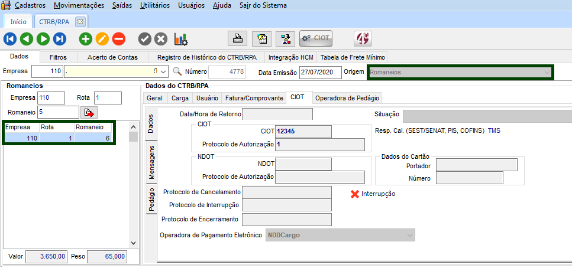Viewport: 572px width, 268px height.
Task: Open Registro de Histórico do CTRB/RPA tab
Action: pos(207,57)
